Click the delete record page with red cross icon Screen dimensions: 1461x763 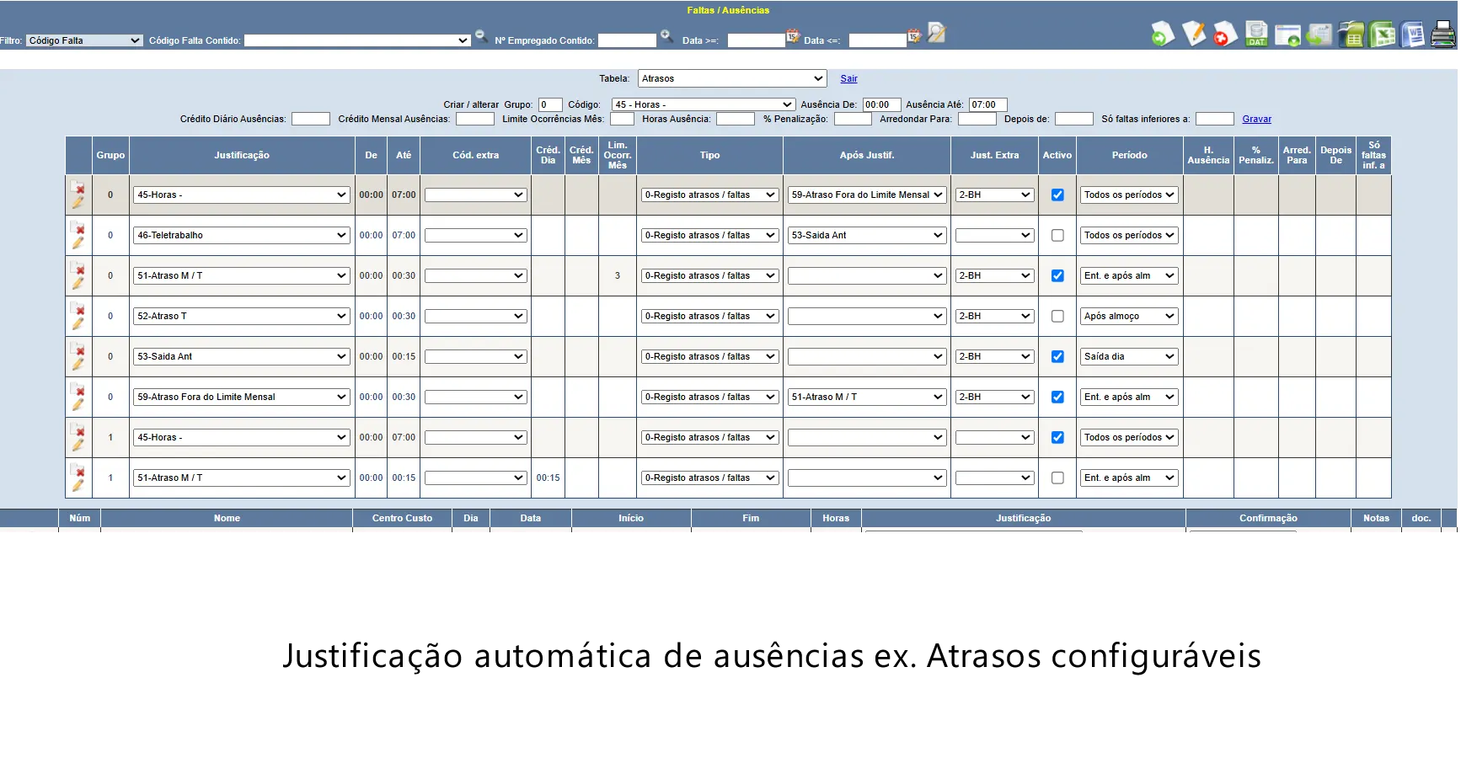click(x=1225, y=34)
